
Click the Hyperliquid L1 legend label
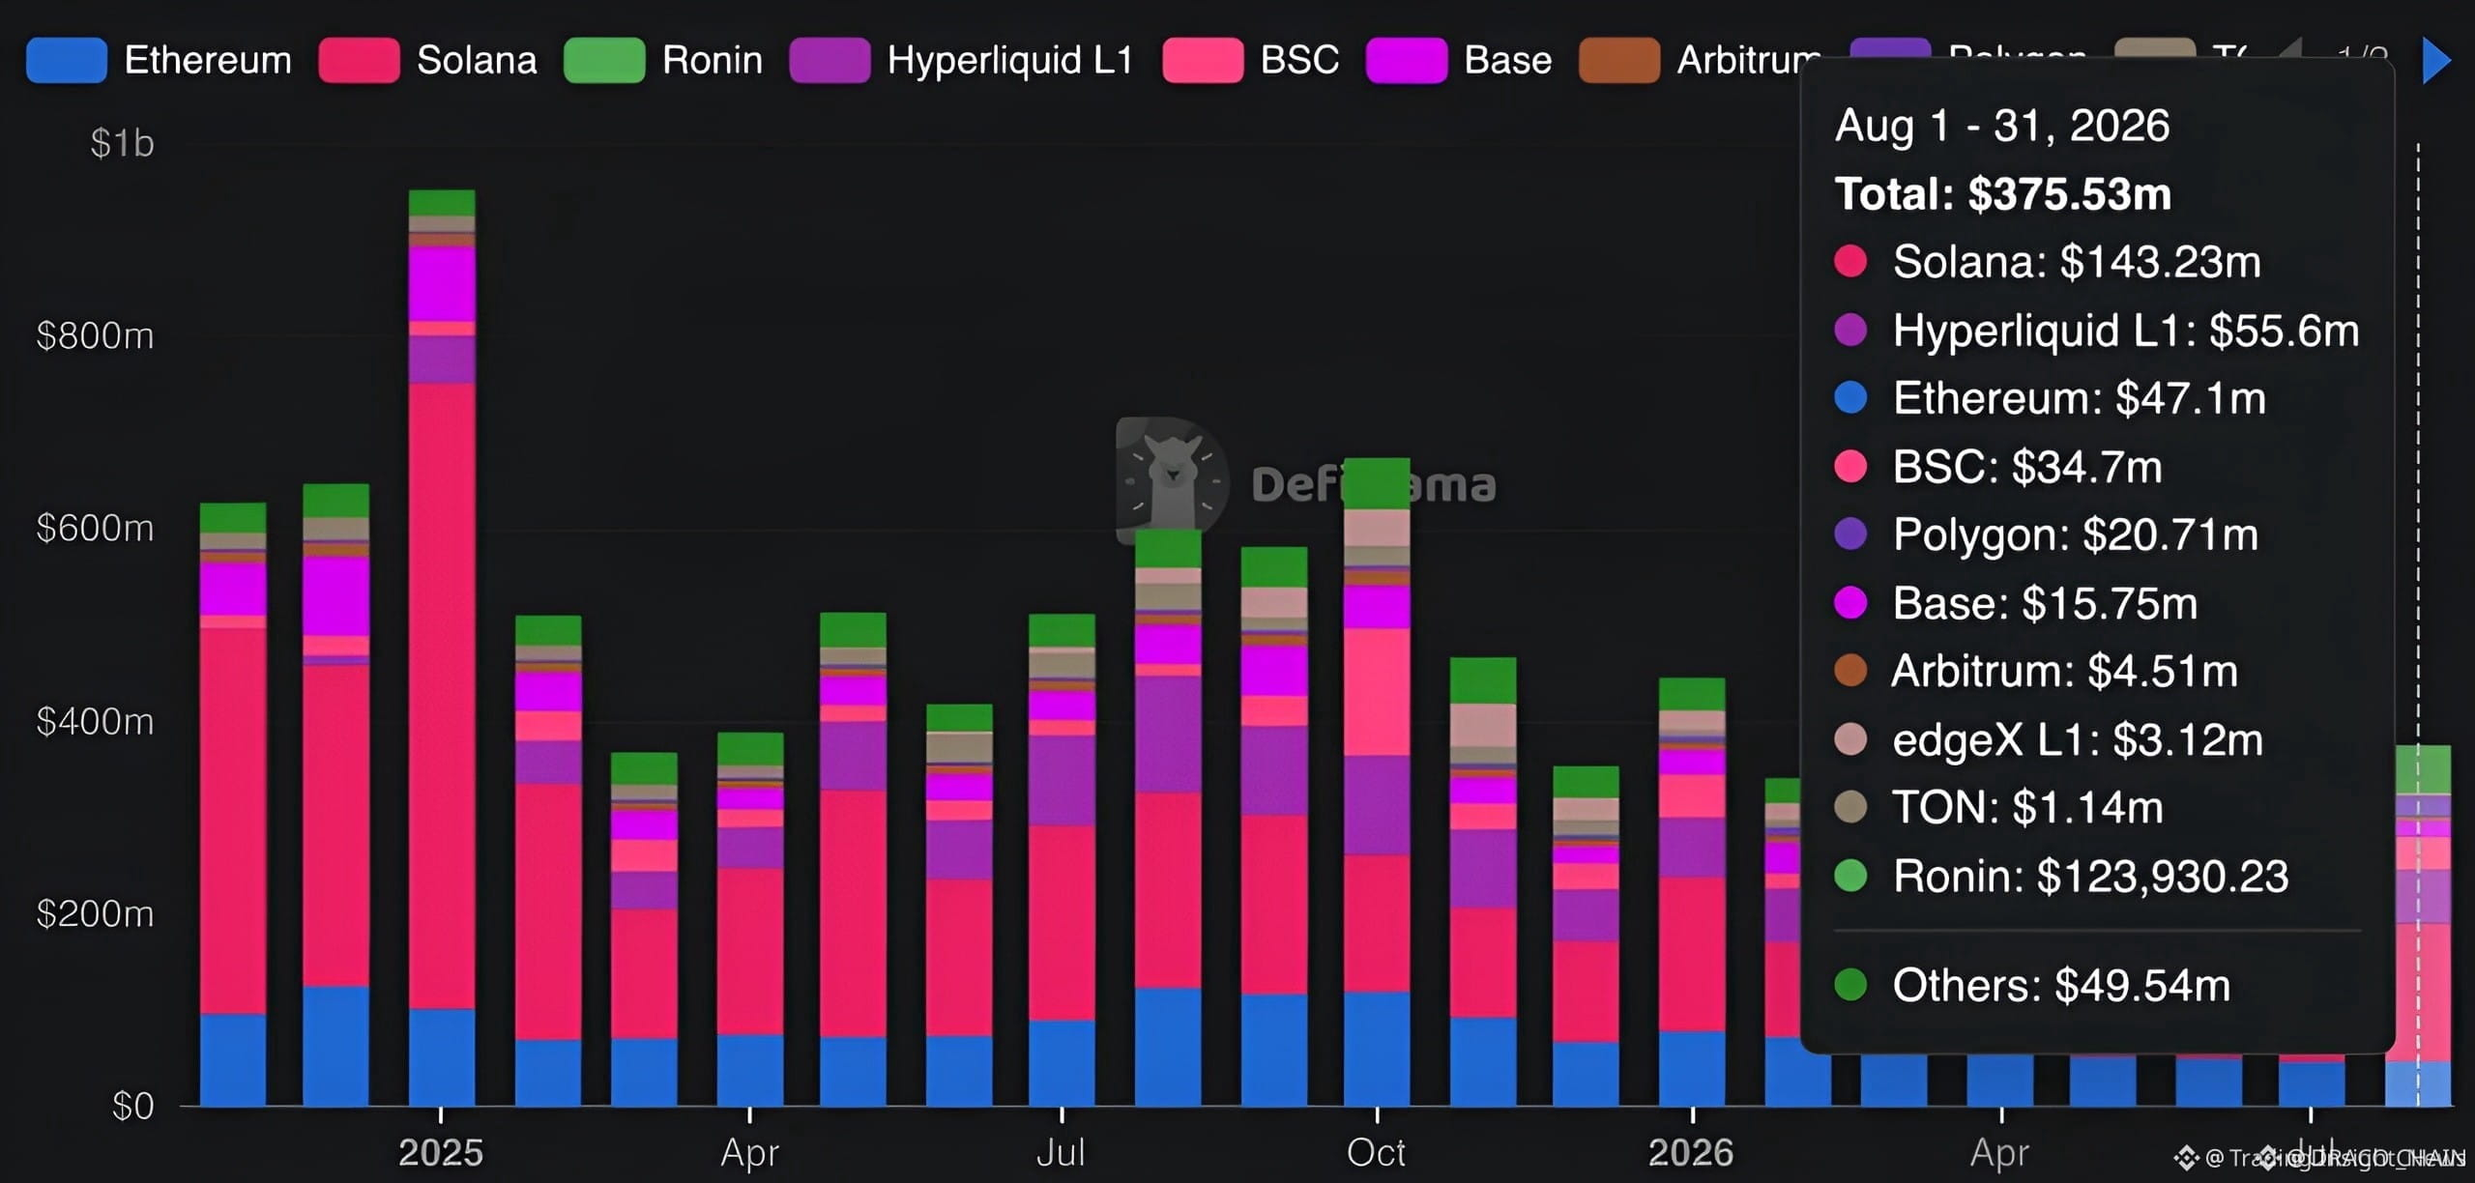click(x=1010, y=60)
